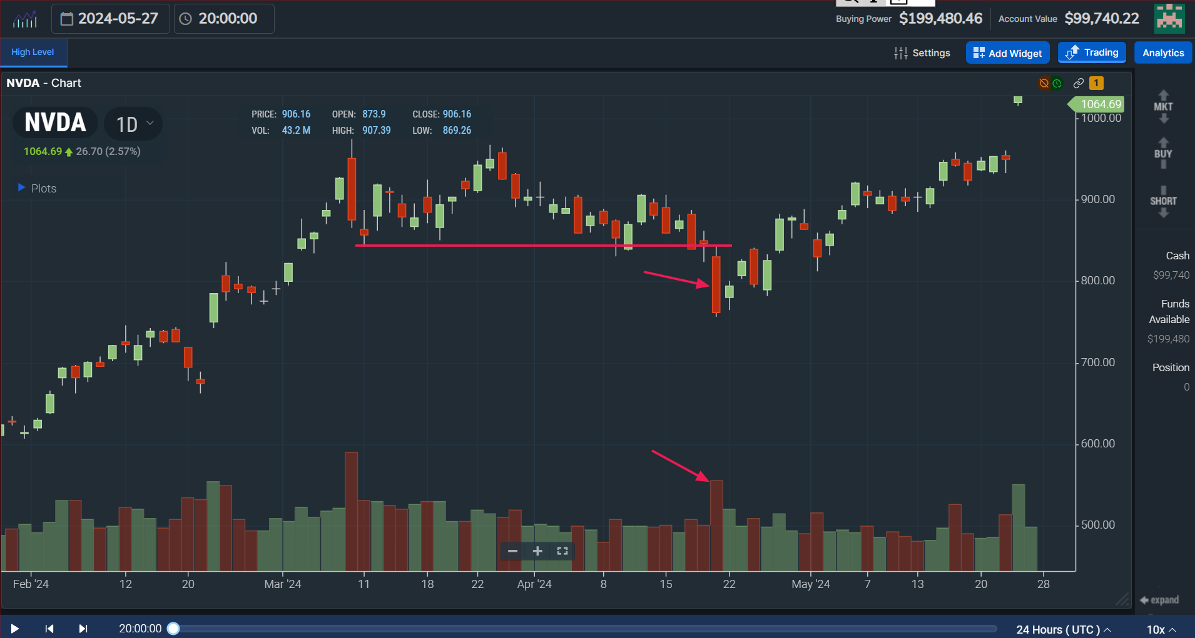Click the BUY arrow icon
The height and width of the screenshot is (638, 1195).
pyautogui.click(x=1162, y=152)
